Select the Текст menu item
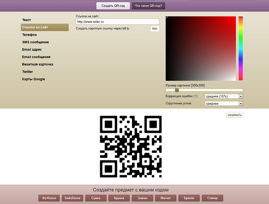 pyautogui.click(x=26, y=20)
